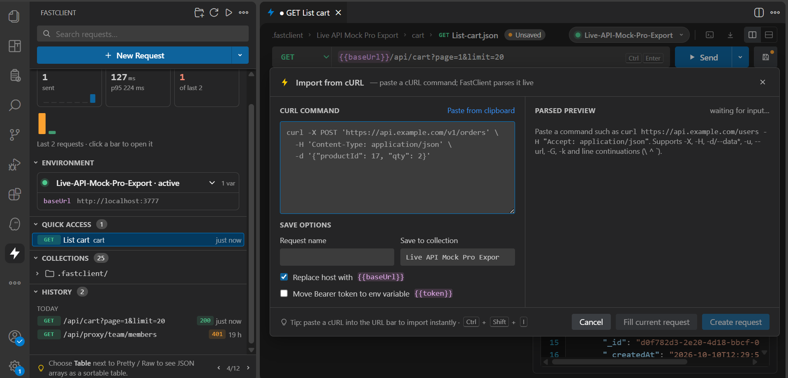Click the split editor icon at top right

click(759, 13)
